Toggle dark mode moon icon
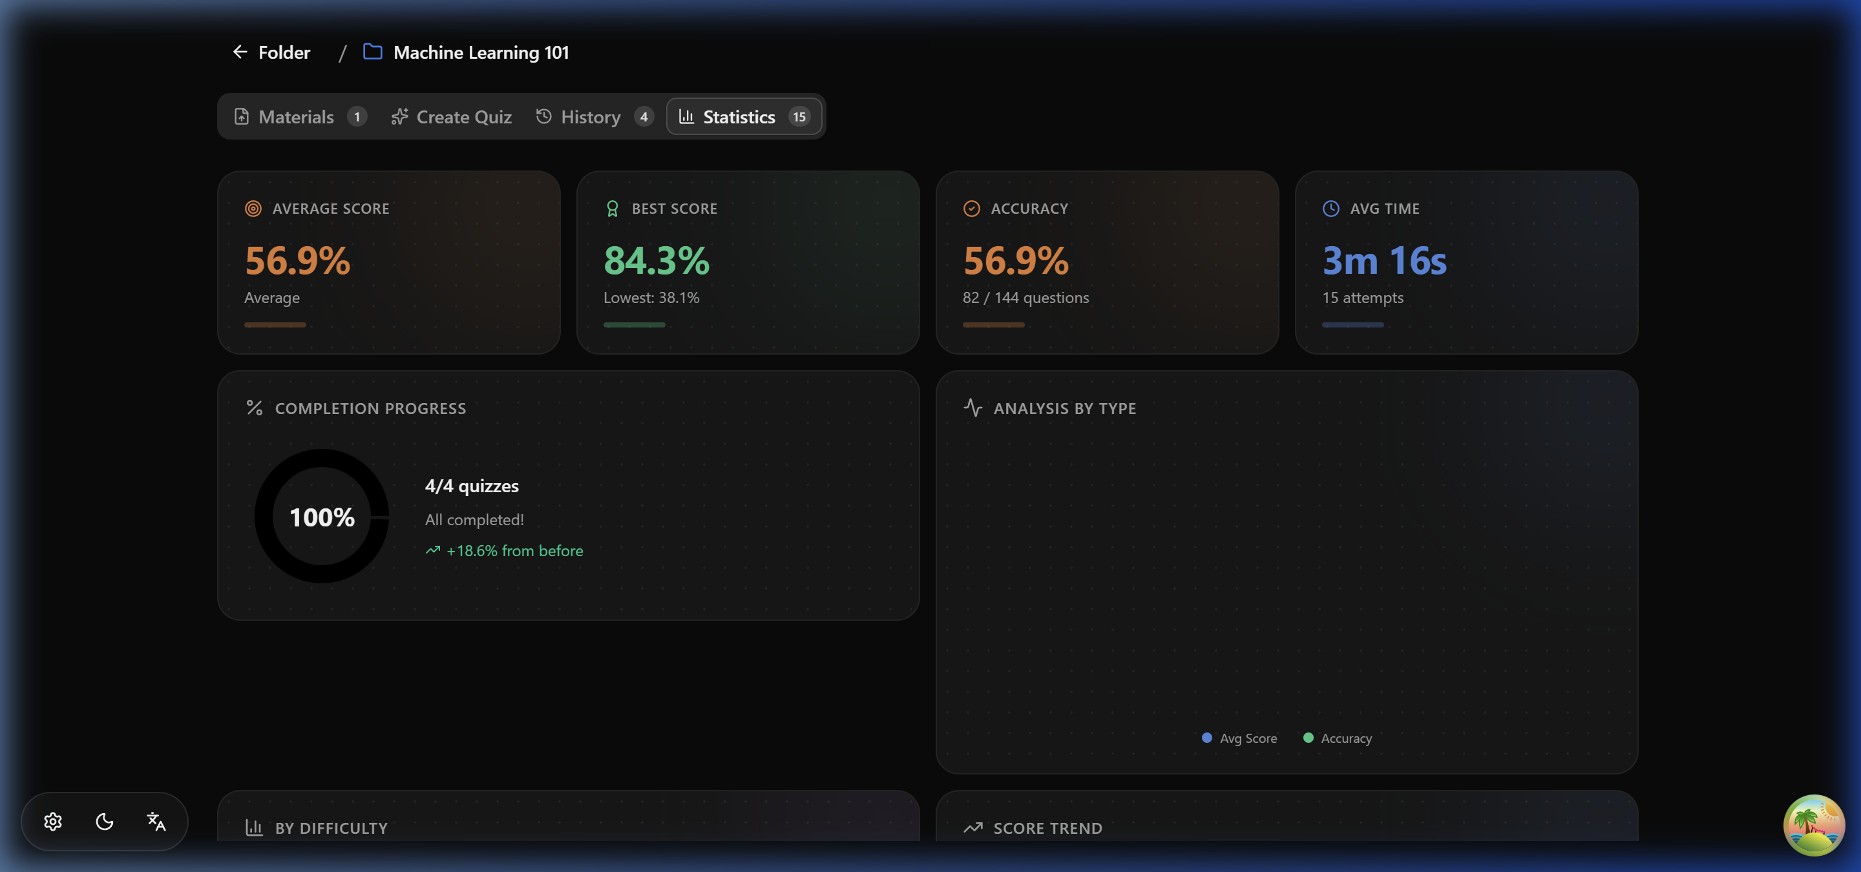 coord(105,822)
